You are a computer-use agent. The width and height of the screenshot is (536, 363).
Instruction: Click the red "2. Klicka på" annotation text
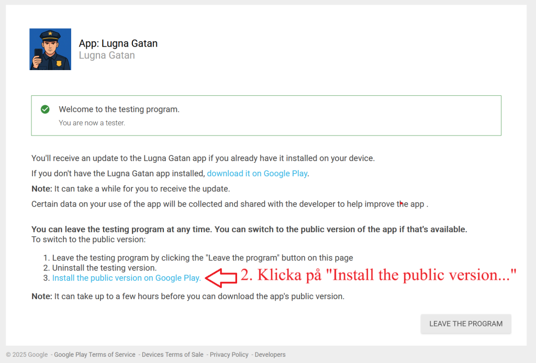click(x=378, y=276)
